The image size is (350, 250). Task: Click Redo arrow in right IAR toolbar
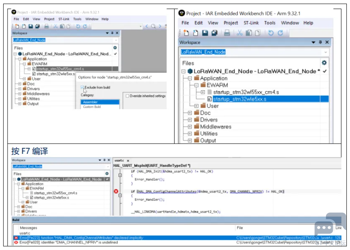tap(281, 33)
